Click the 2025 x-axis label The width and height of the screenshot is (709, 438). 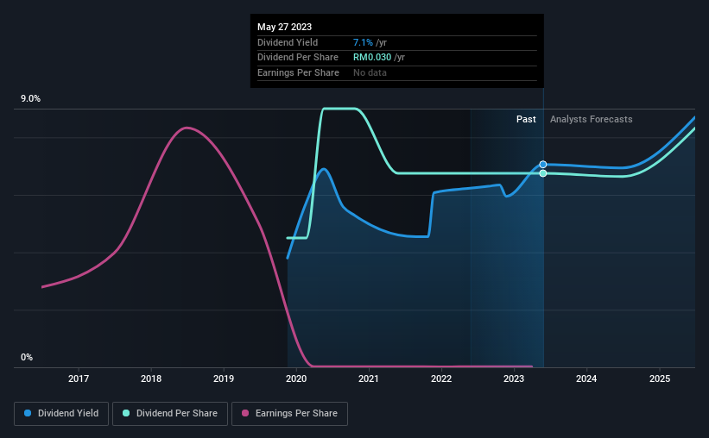660,379
